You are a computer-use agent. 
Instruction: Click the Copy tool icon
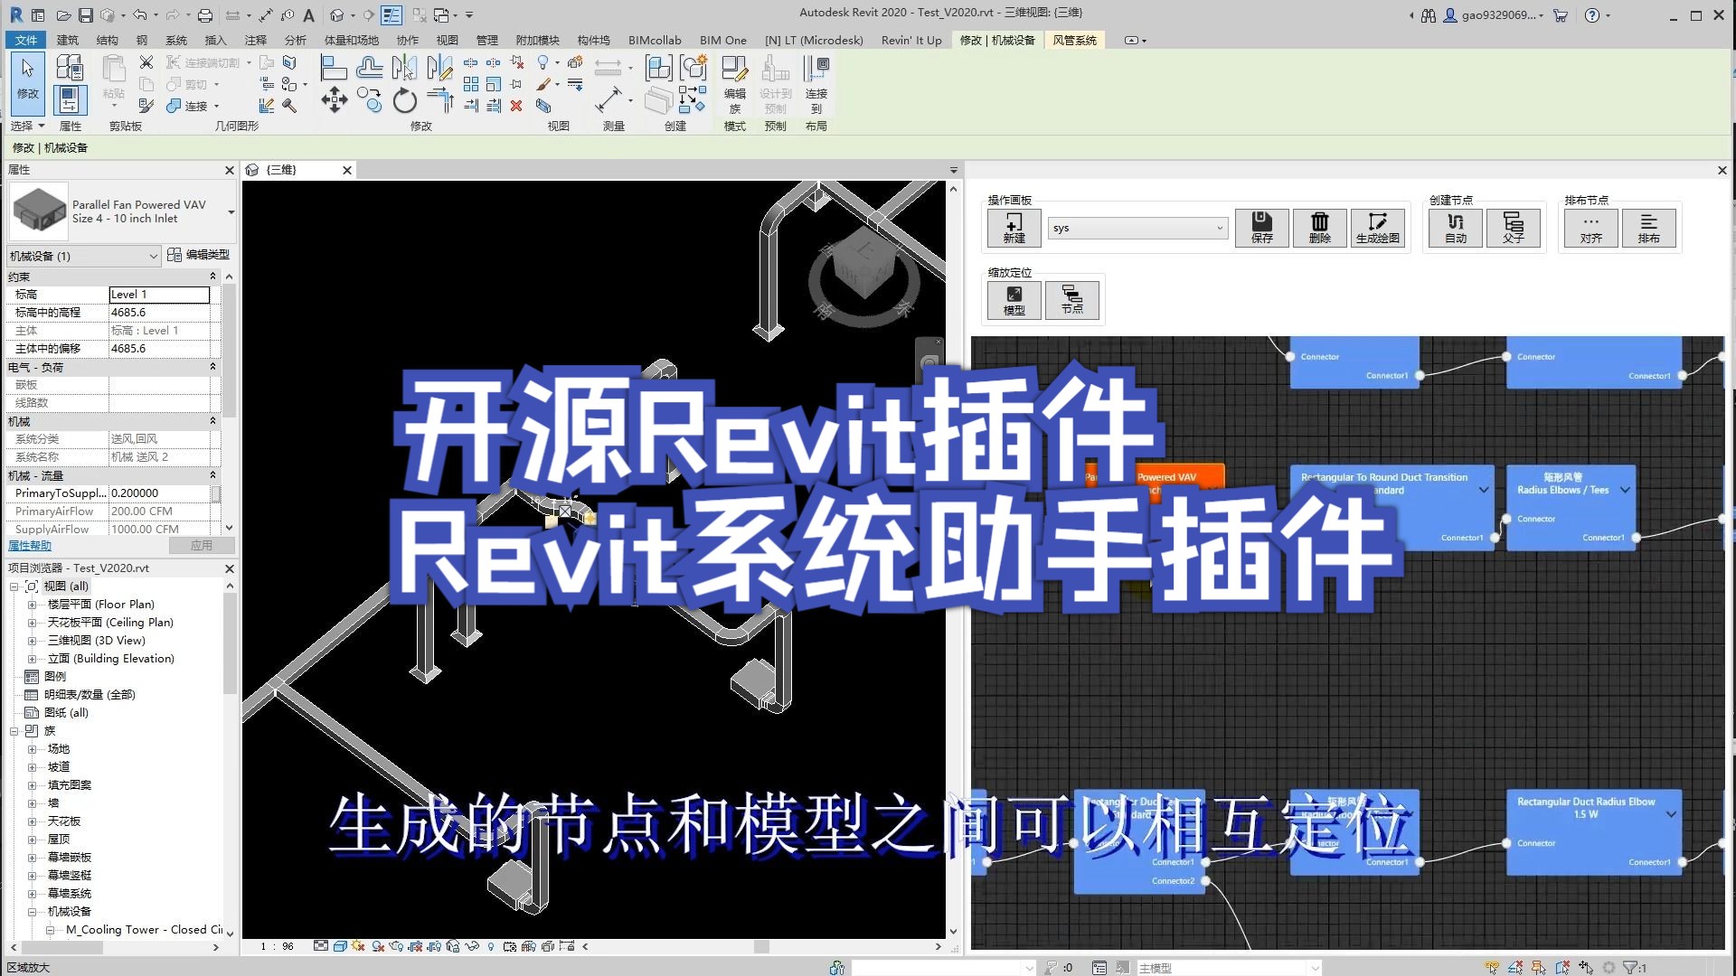point(369,99)
